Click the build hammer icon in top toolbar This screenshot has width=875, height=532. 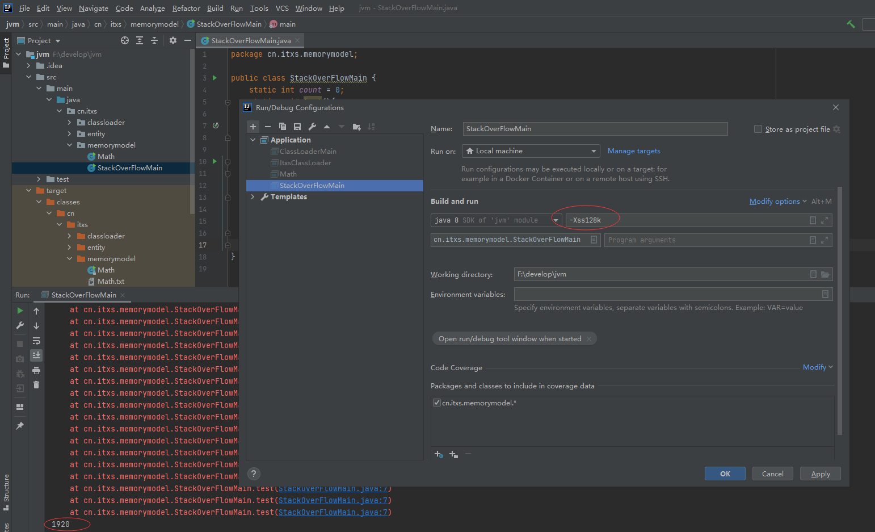pos(851,24)
